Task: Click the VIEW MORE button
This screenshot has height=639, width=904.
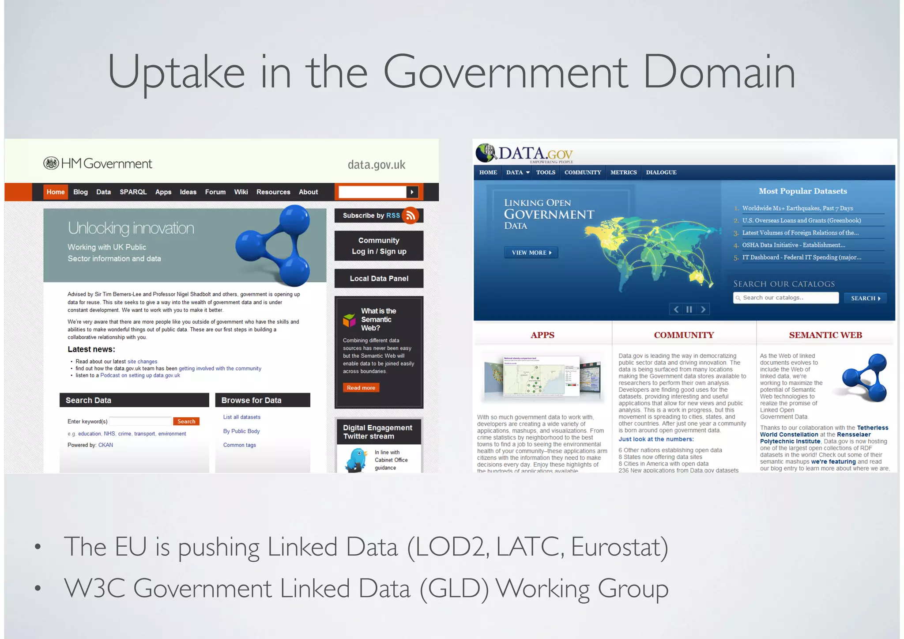Action: coord(531,253)
